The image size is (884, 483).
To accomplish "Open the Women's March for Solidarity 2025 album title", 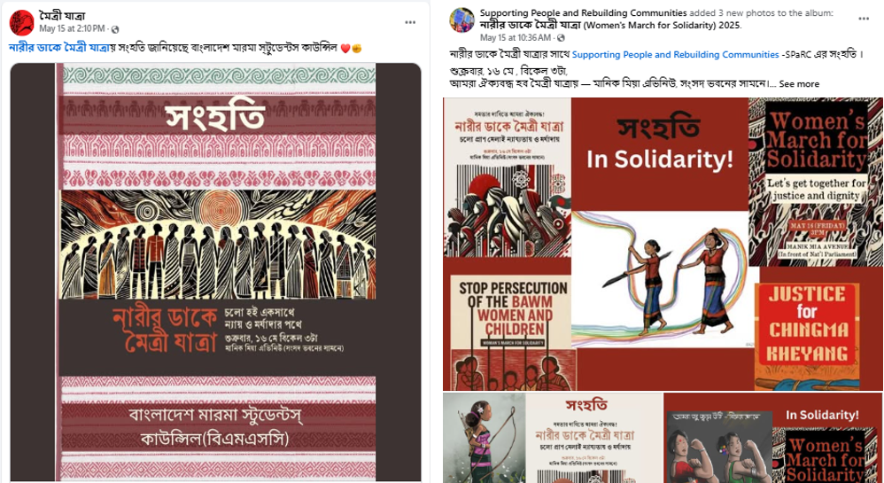I will coord(610,25).
